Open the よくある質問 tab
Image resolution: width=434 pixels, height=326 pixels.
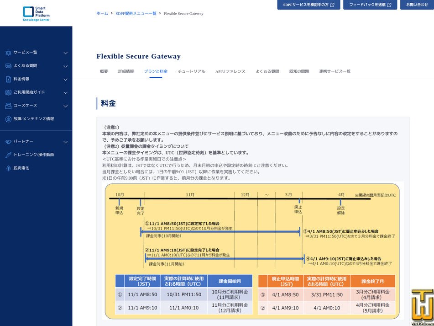coord(267,71)
